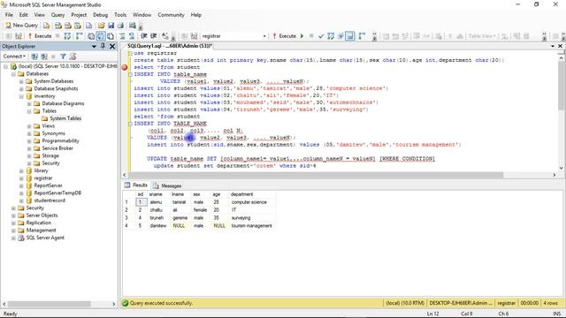This screenshot has width=566, height=318.
Task: Open the File menu
Action: [x=9, y=15]
